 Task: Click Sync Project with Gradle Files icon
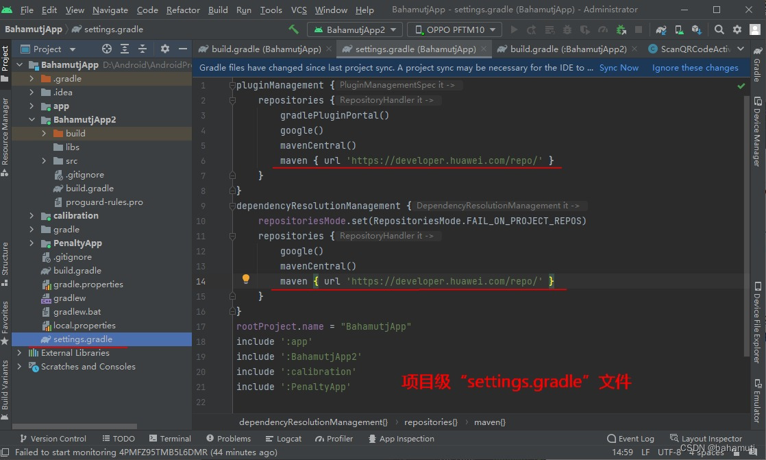click(x=661, y=29)
